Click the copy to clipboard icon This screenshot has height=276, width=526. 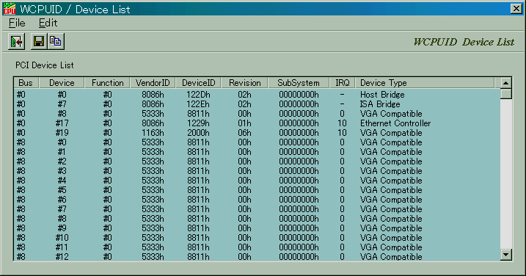pos(56,42)
